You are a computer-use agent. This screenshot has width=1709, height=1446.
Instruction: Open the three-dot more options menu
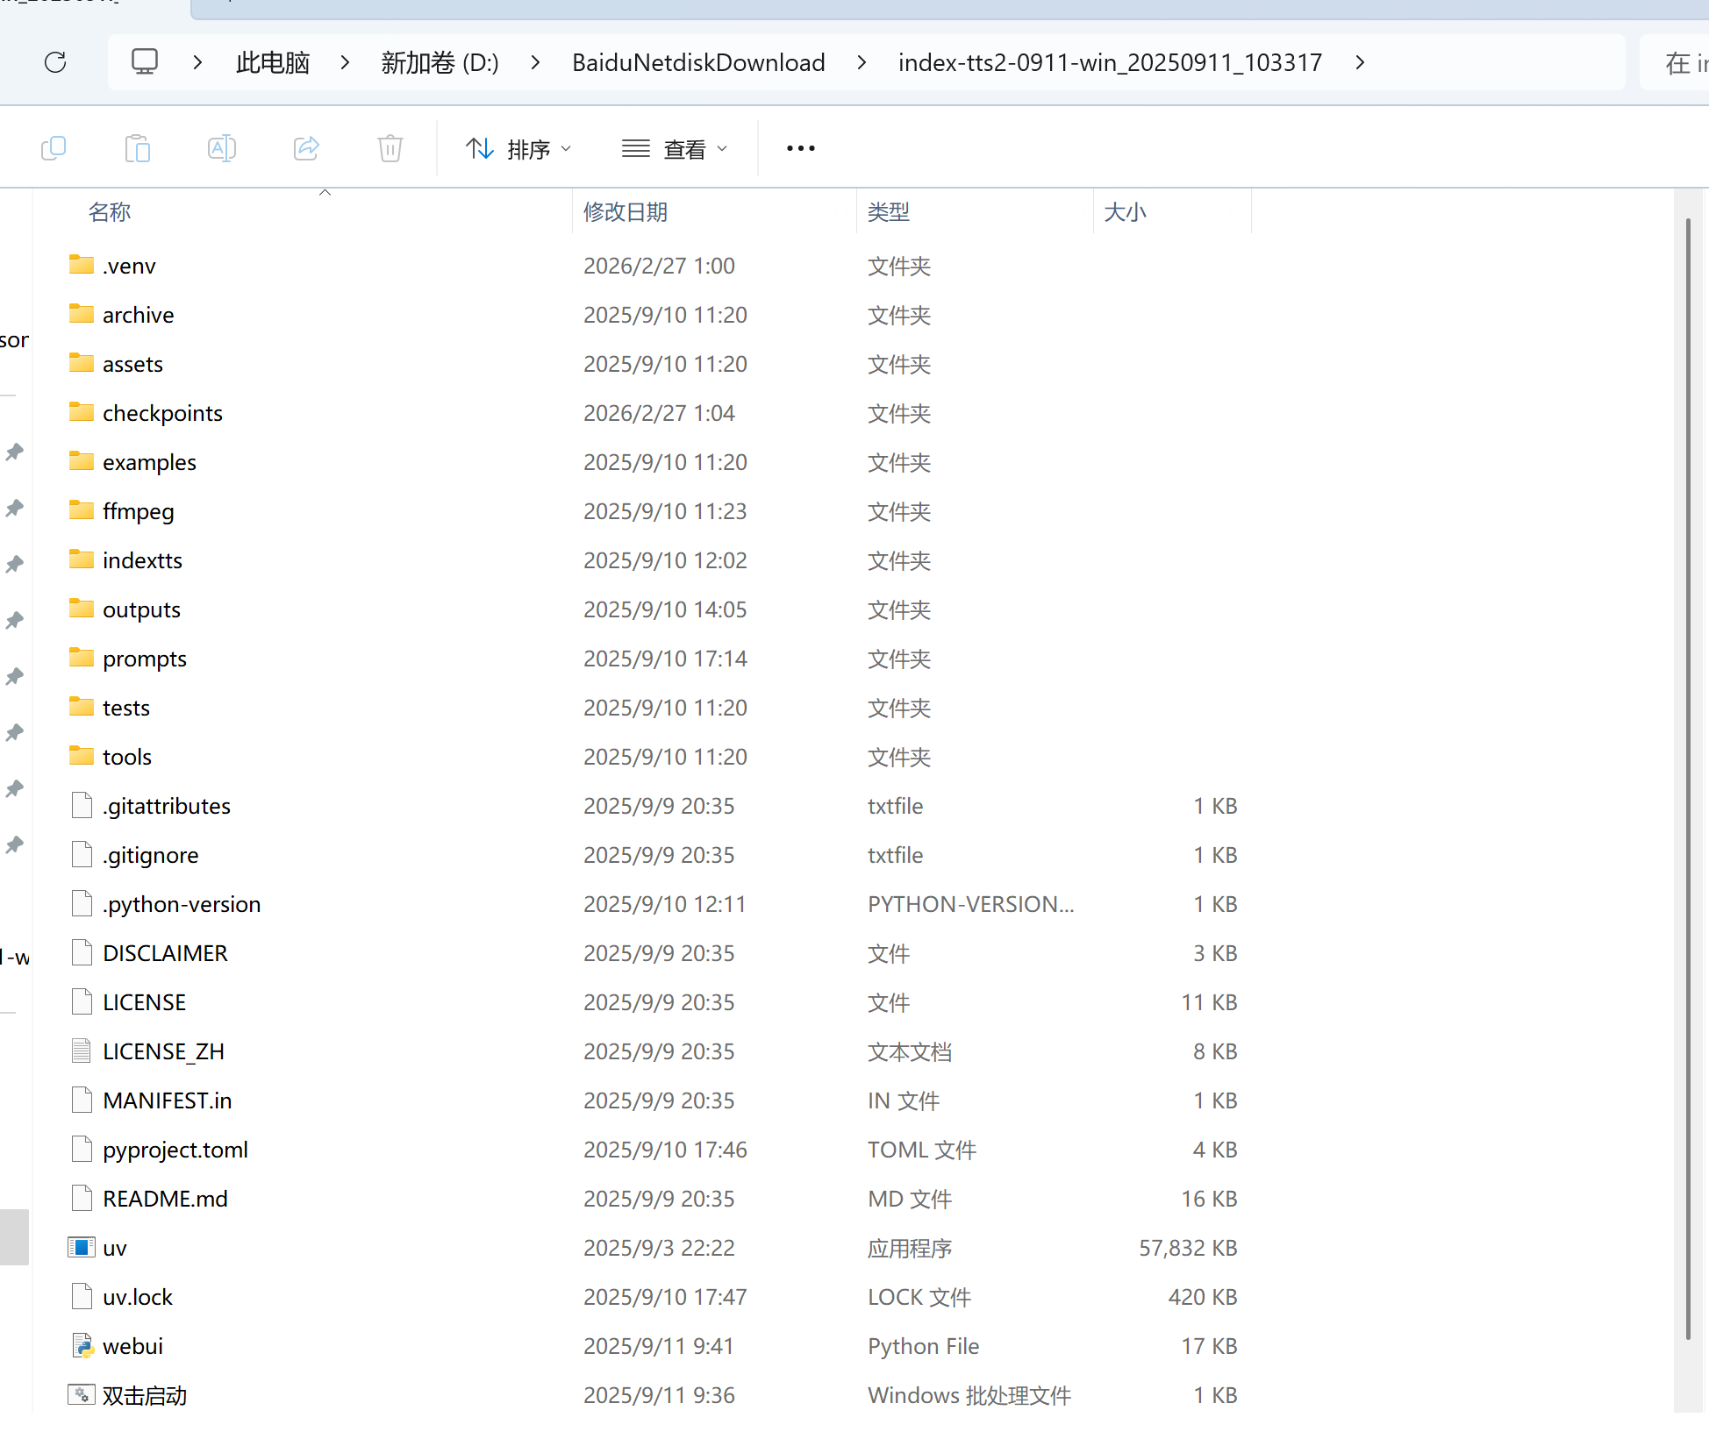pyautogui.click(x=800, y=148)
